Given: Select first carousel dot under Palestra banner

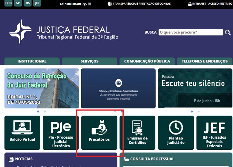Looking at the screenshot, I should click(x=192, y=111).
